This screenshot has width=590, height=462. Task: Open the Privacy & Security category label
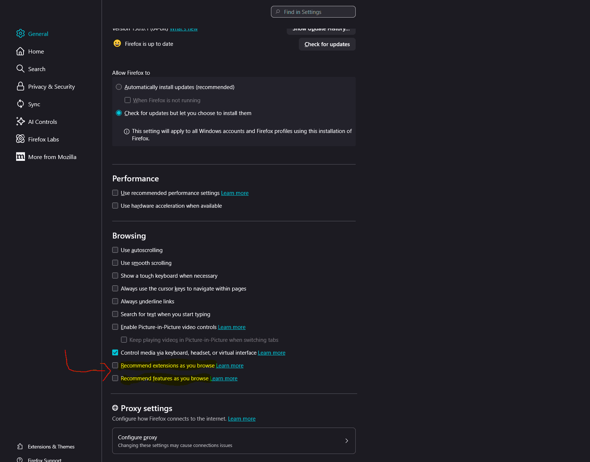tap(51, 86)
